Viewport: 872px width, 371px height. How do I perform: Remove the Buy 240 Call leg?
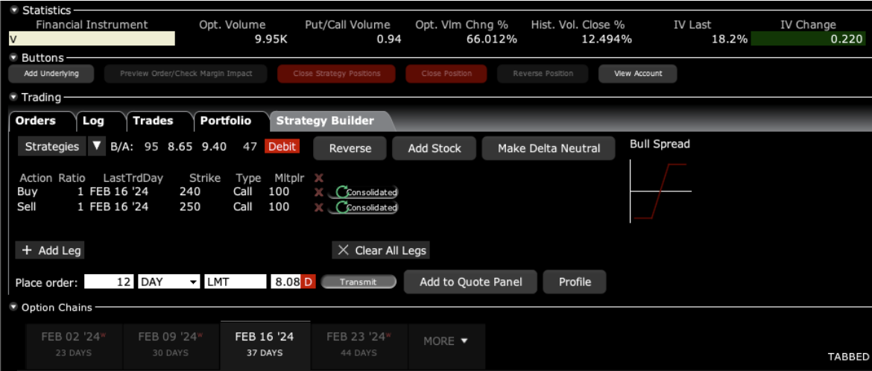[319, 192]
